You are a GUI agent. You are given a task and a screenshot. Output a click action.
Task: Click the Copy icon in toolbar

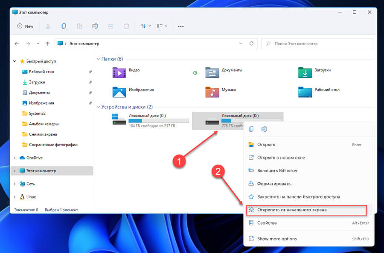(64, 26)
